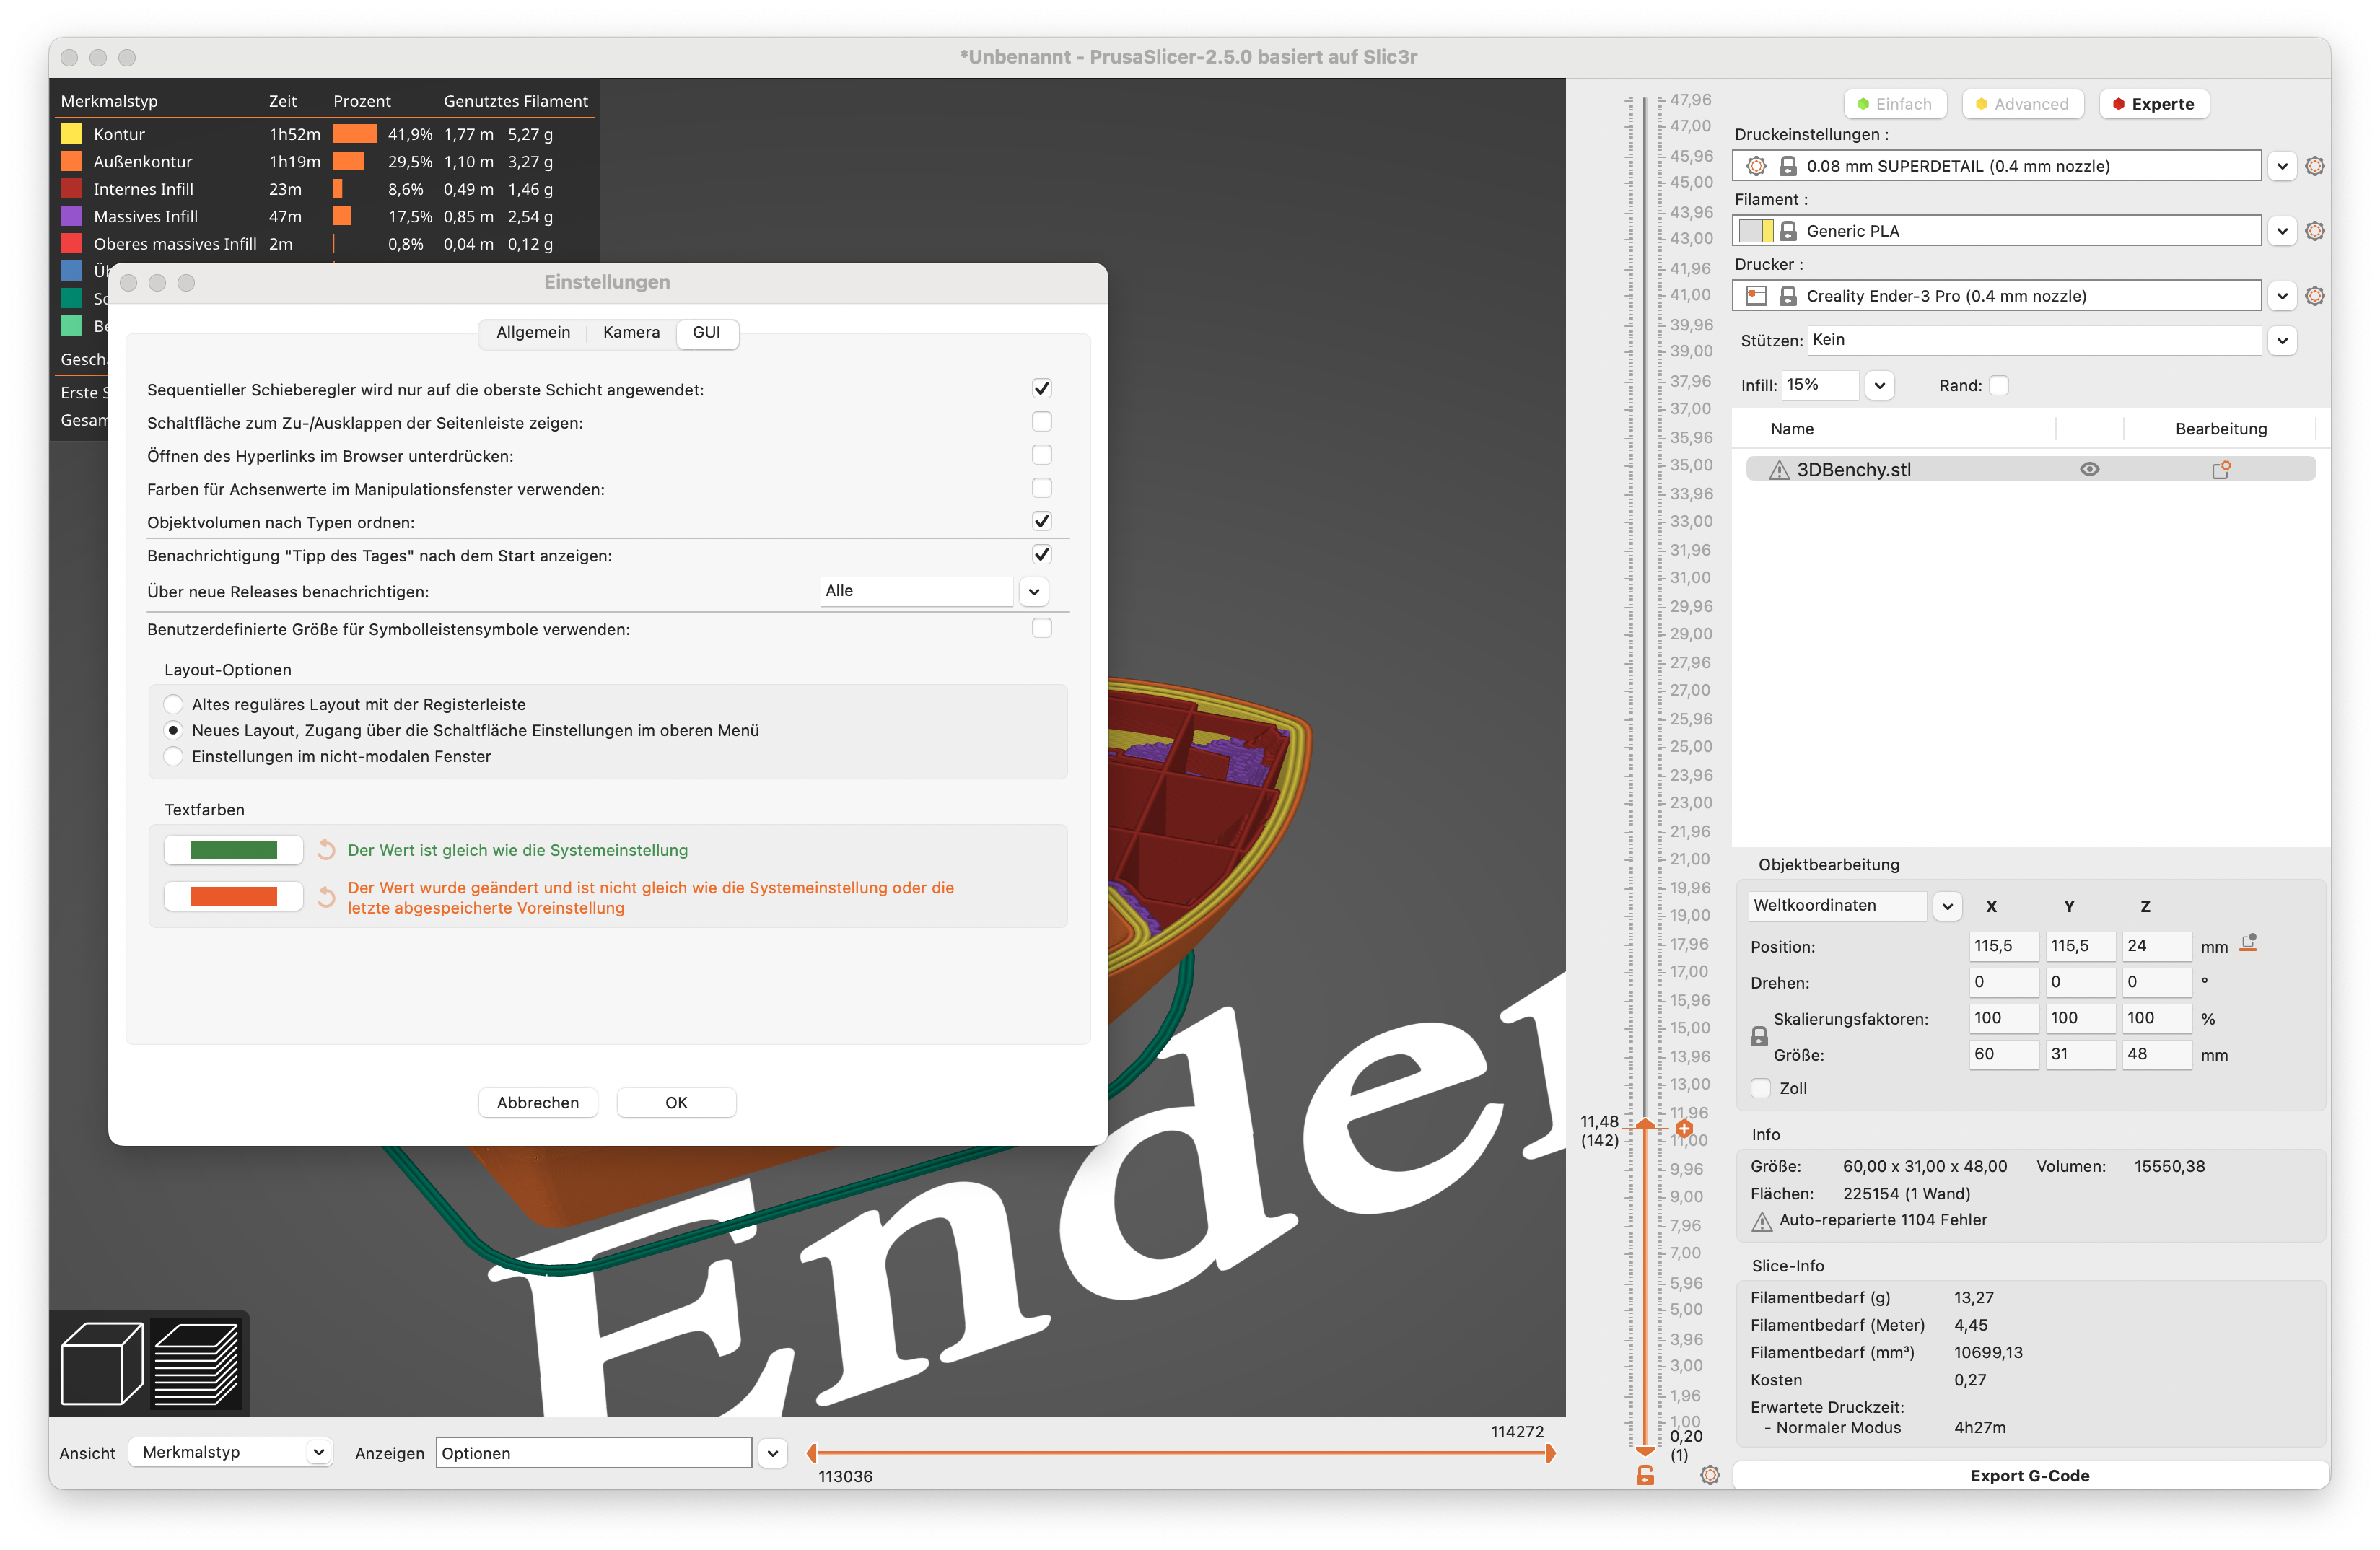The width and height of the screenshot is (2380, 1550).
Task: Uncheck Sequentieller Schieberegler checkbox
Action: (x=1041, y=388)
